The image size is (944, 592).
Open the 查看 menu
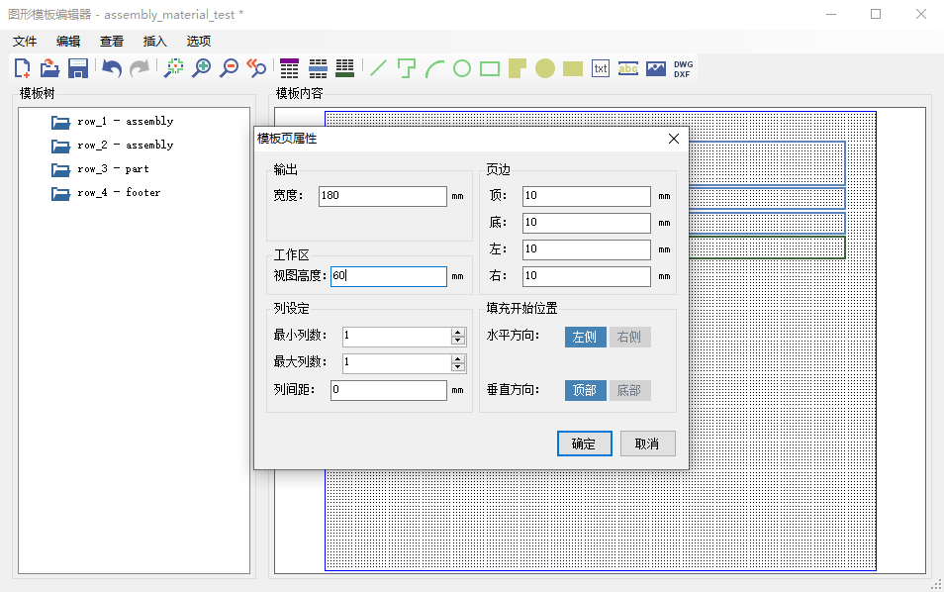[x=112, y=41]
